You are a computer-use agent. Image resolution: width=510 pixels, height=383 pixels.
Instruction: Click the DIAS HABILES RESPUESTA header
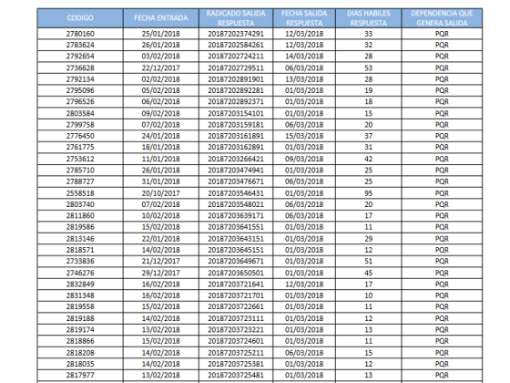(x=369, y=18)
